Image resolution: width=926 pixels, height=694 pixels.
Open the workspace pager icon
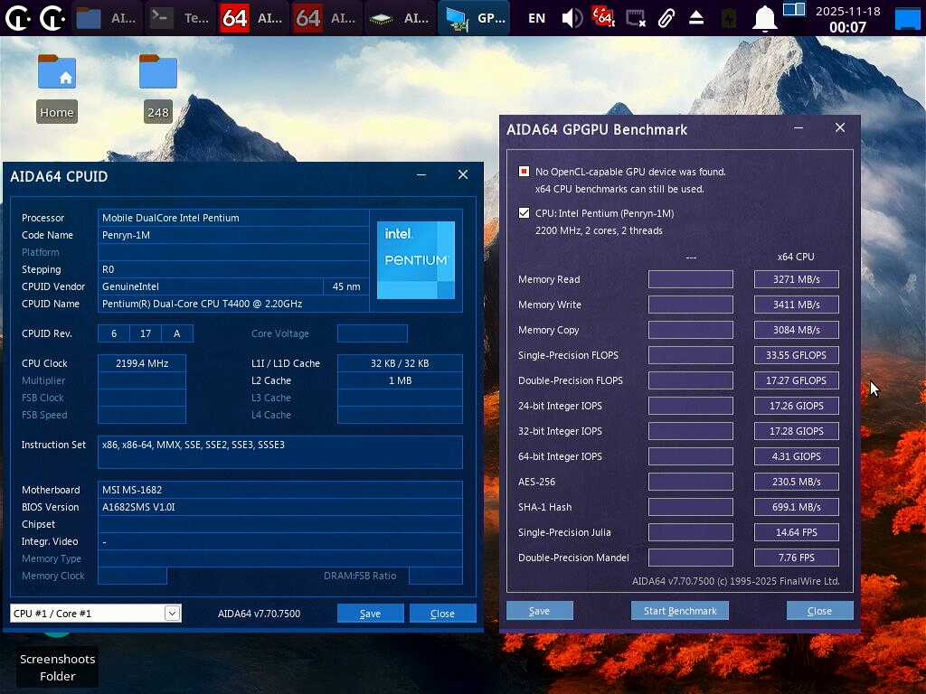pos(794,9)
